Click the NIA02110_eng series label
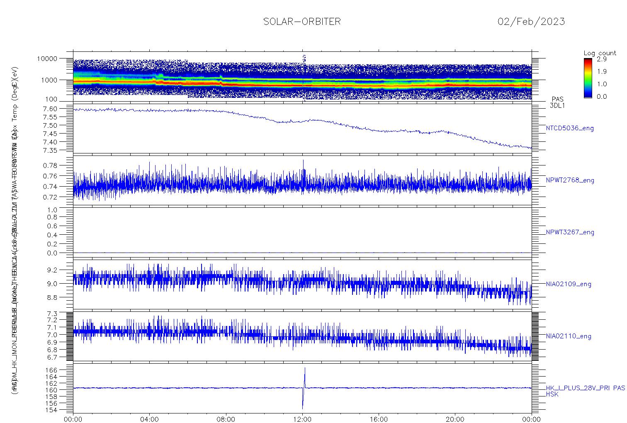The image size is (627, 423). pyautogui.click(x=569, y=336)
